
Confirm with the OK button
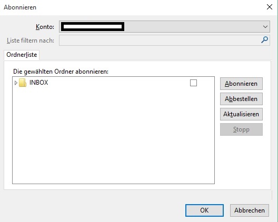point(204,210)
